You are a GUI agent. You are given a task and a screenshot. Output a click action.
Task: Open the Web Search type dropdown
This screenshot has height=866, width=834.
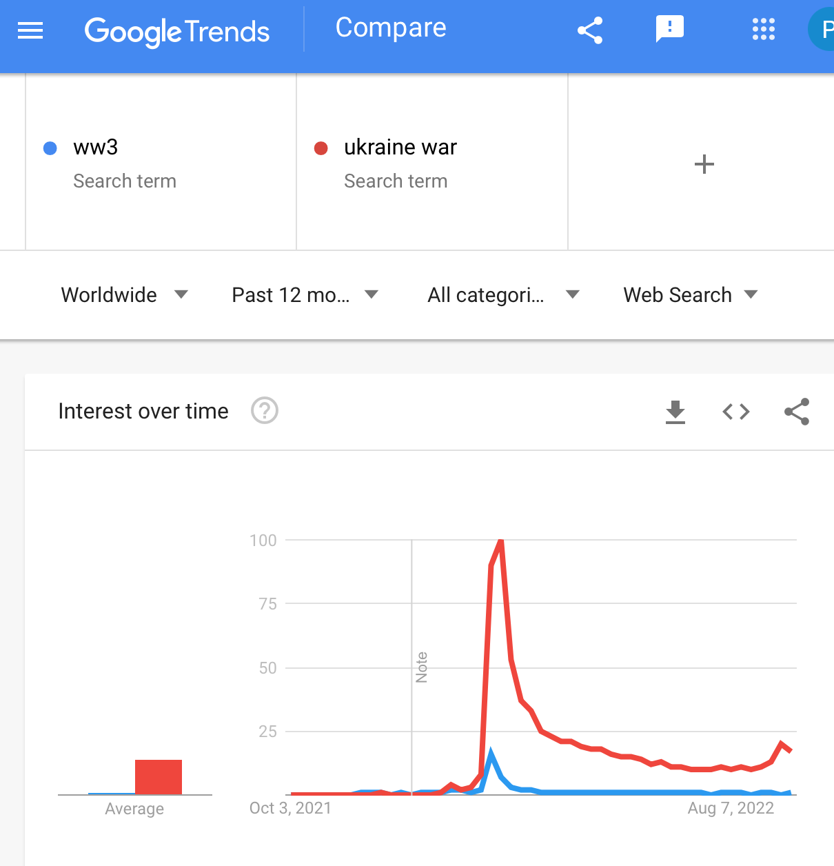pos(691,294)
